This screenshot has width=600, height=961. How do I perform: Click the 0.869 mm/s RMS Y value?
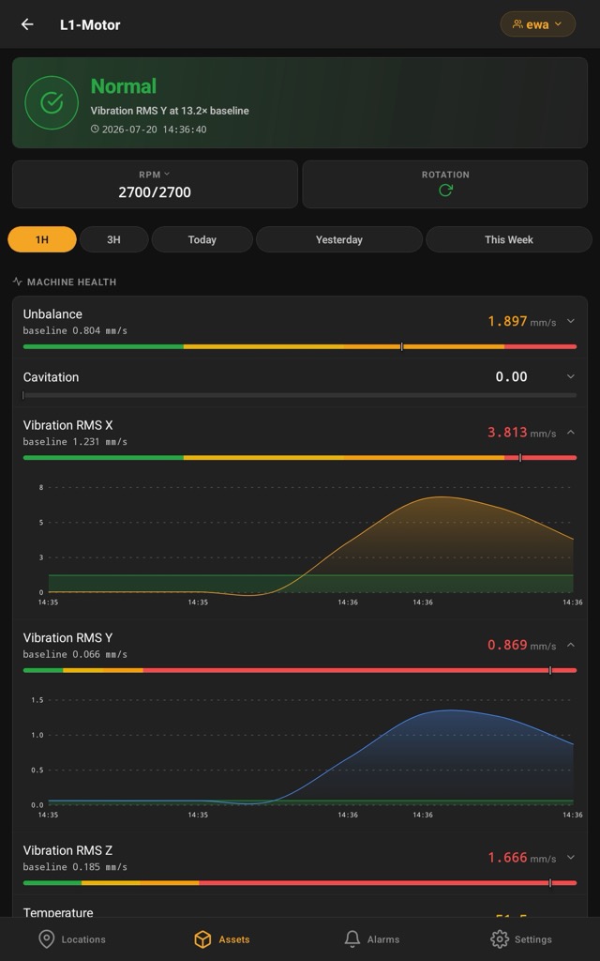click(521, 645)
